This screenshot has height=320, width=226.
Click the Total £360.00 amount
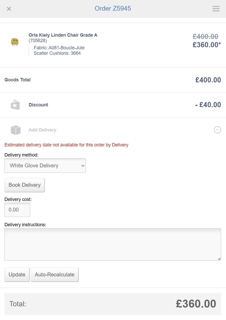pos(196,304)
